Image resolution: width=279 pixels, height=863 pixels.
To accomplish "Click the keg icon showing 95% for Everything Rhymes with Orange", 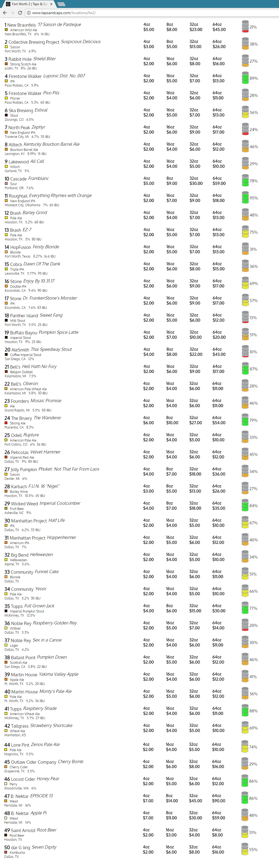I will [x=245, y=198].
